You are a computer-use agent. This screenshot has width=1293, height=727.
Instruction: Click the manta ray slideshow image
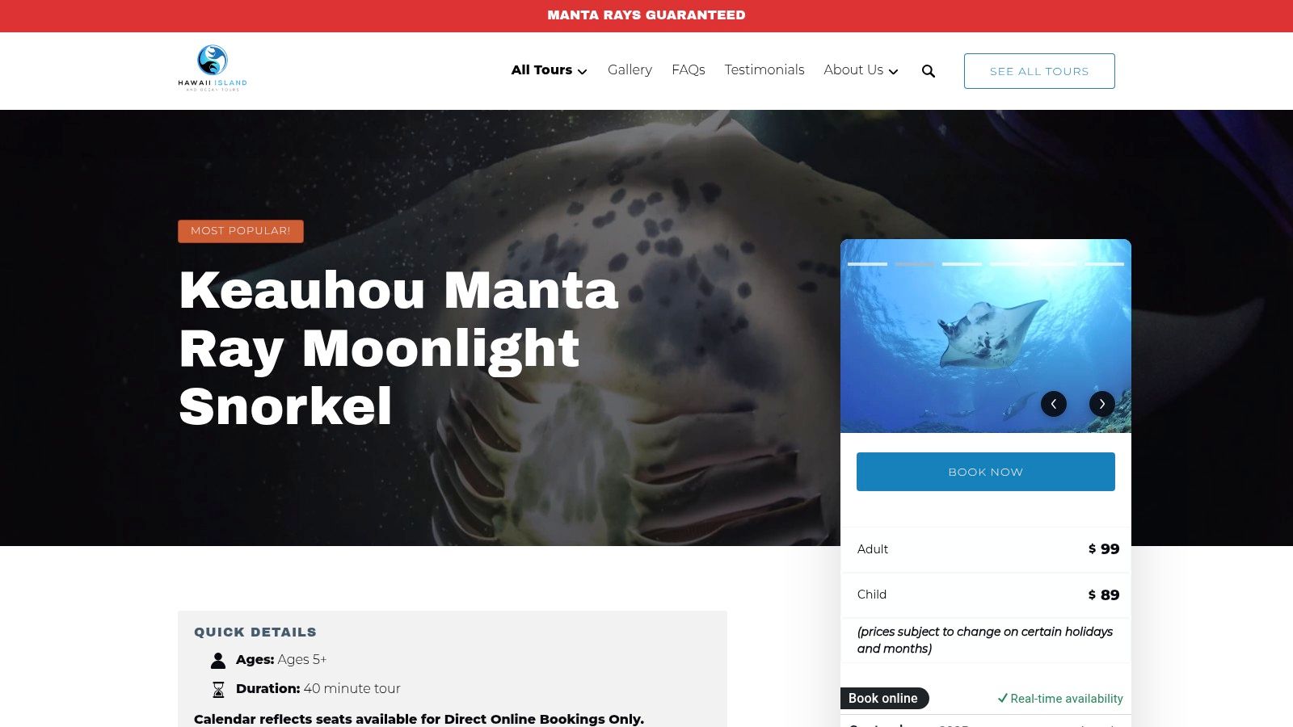[986, 336]
